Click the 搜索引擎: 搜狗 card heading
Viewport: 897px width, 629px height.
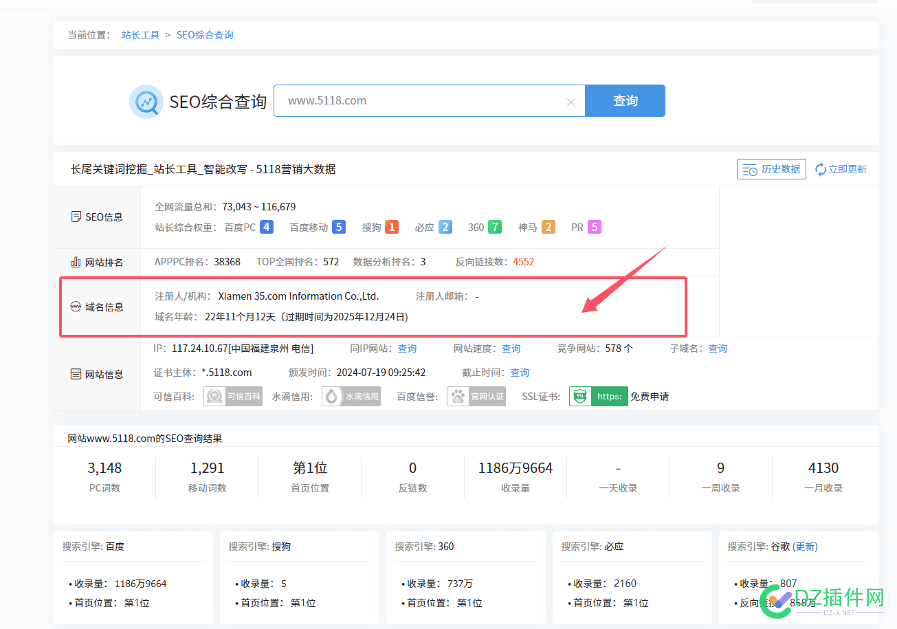pos(260,547)
